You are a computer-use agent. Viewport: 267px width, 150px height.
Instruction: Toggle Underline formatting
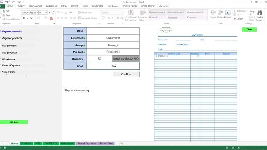coord(31,18)
